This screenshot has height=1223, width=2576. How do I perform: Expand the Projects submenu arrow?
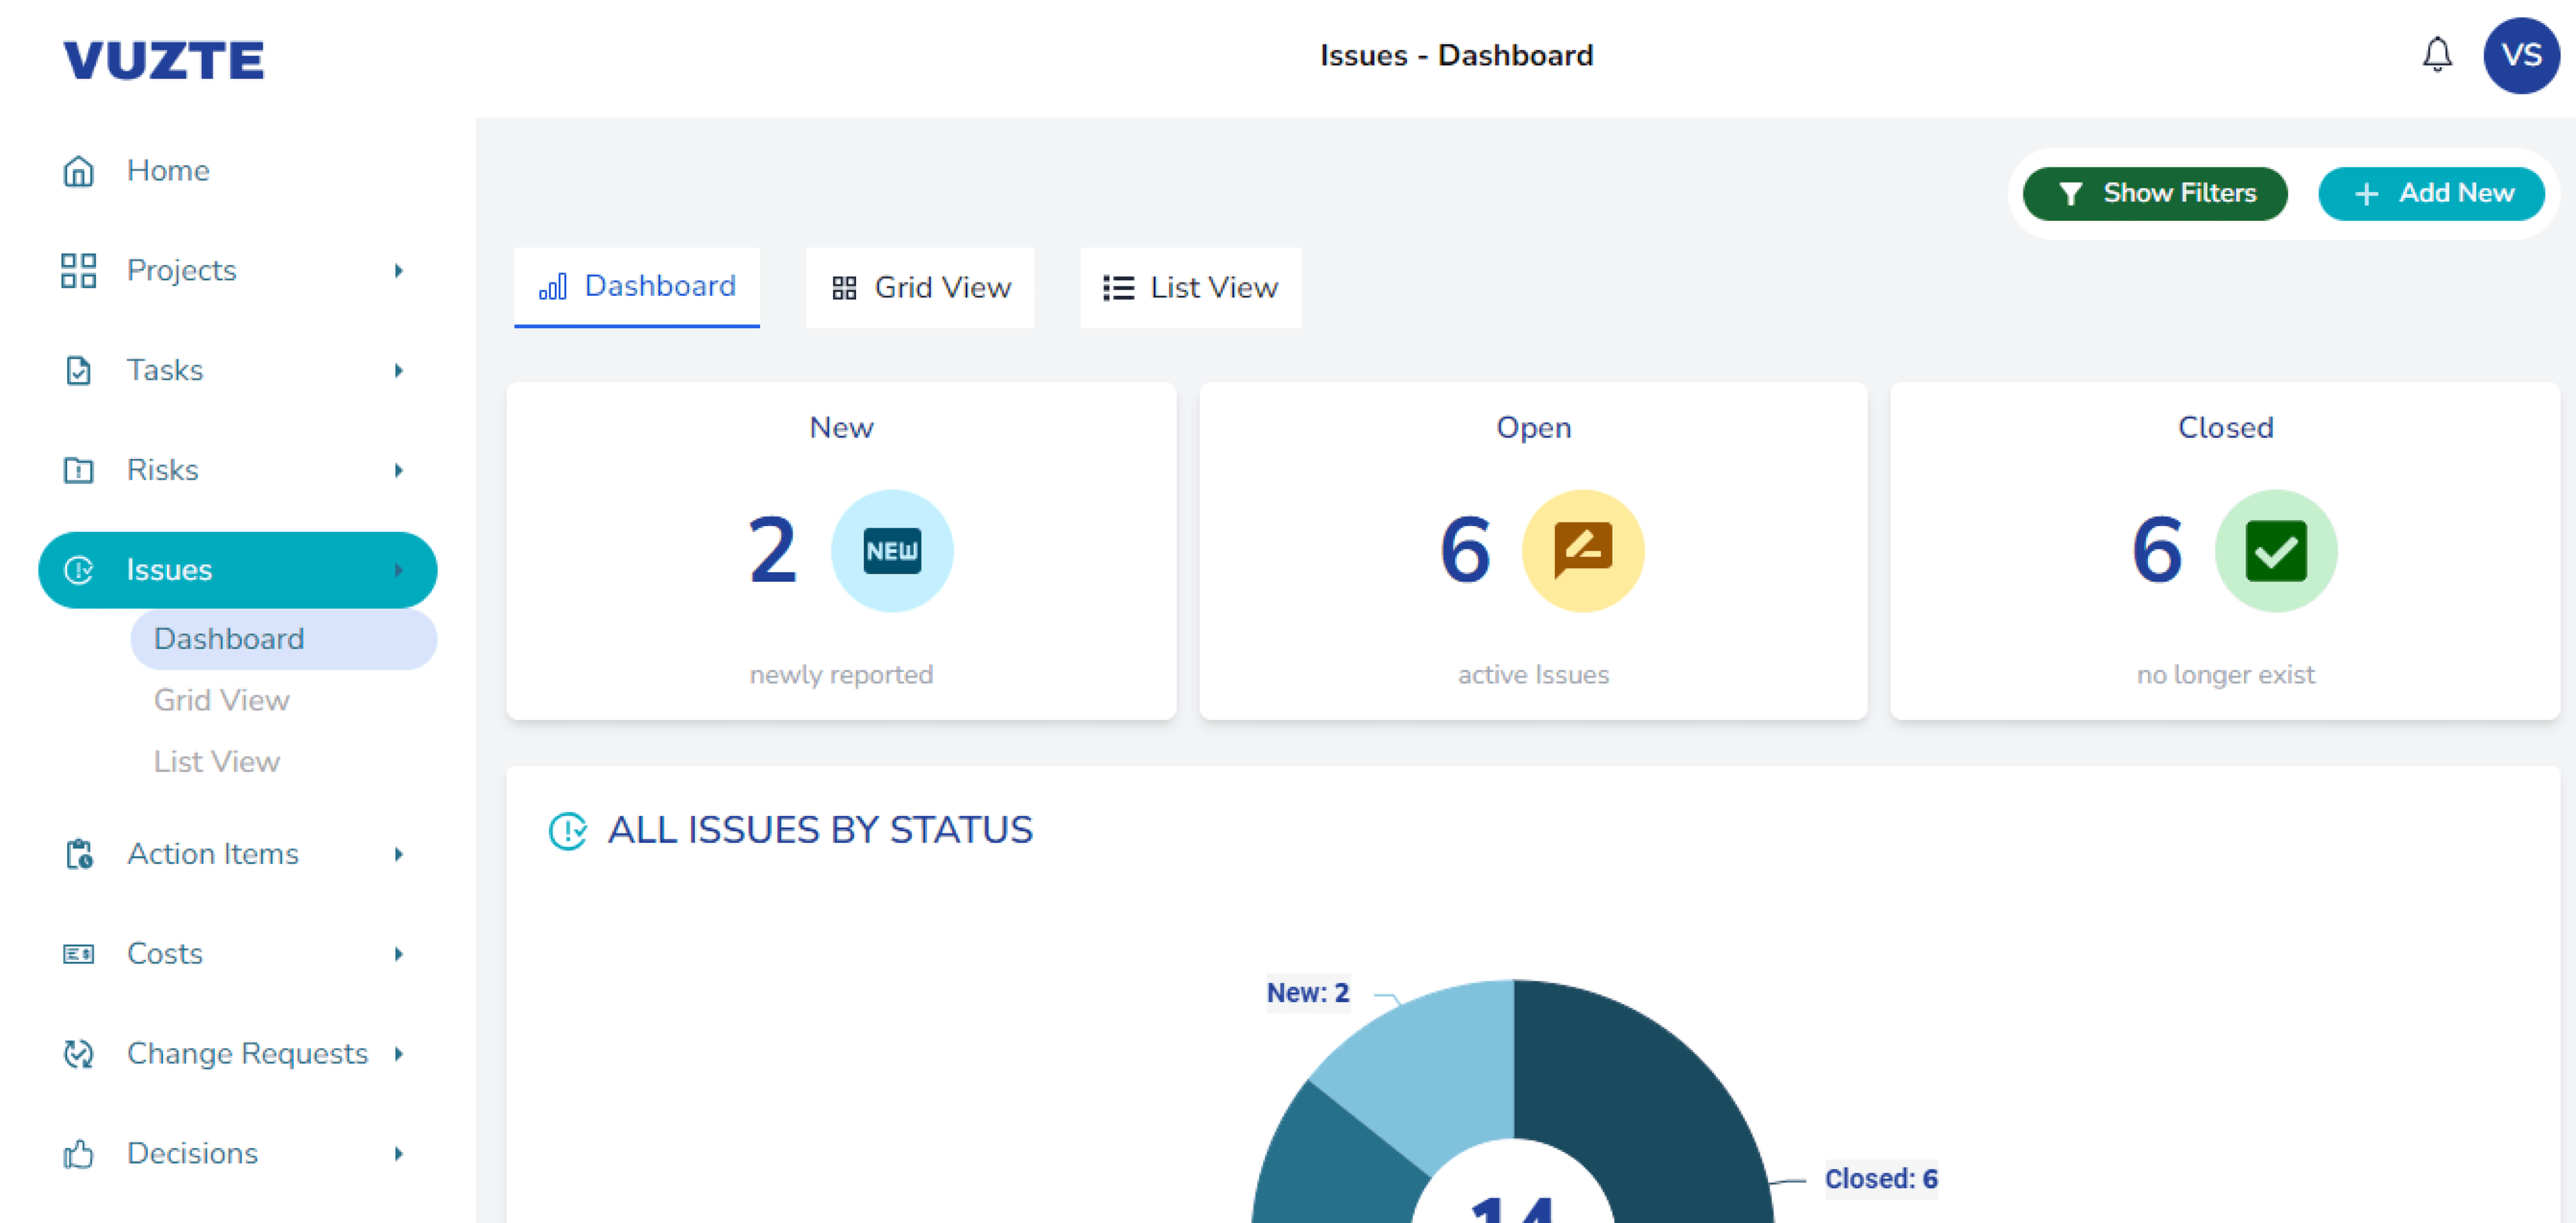click(x=399, y=271)
